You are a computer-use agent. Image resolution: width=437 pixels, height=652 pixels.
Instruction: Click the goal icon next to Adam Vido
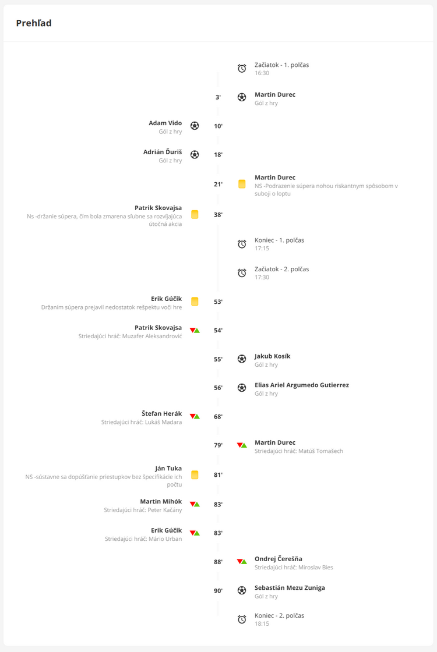[195, 126]
